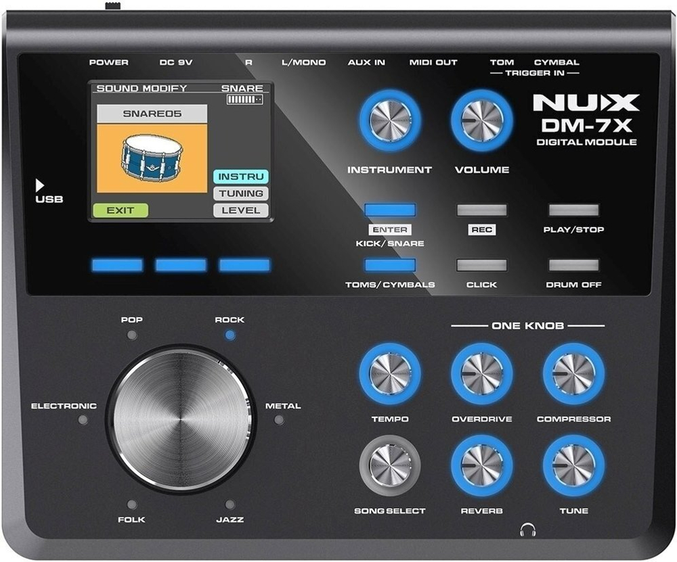Click the CYMBAL trigger label
Image resolution: width=677 pixels, height=562 pixels.
[557, 62]
